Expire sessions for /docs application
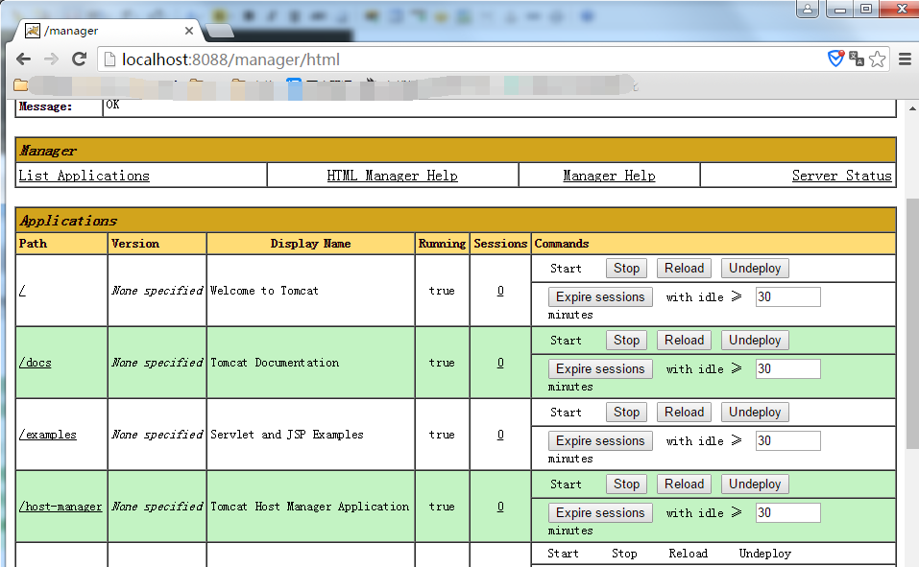The height and width of the screenshot is (567, 919). [x=600, y=369]
